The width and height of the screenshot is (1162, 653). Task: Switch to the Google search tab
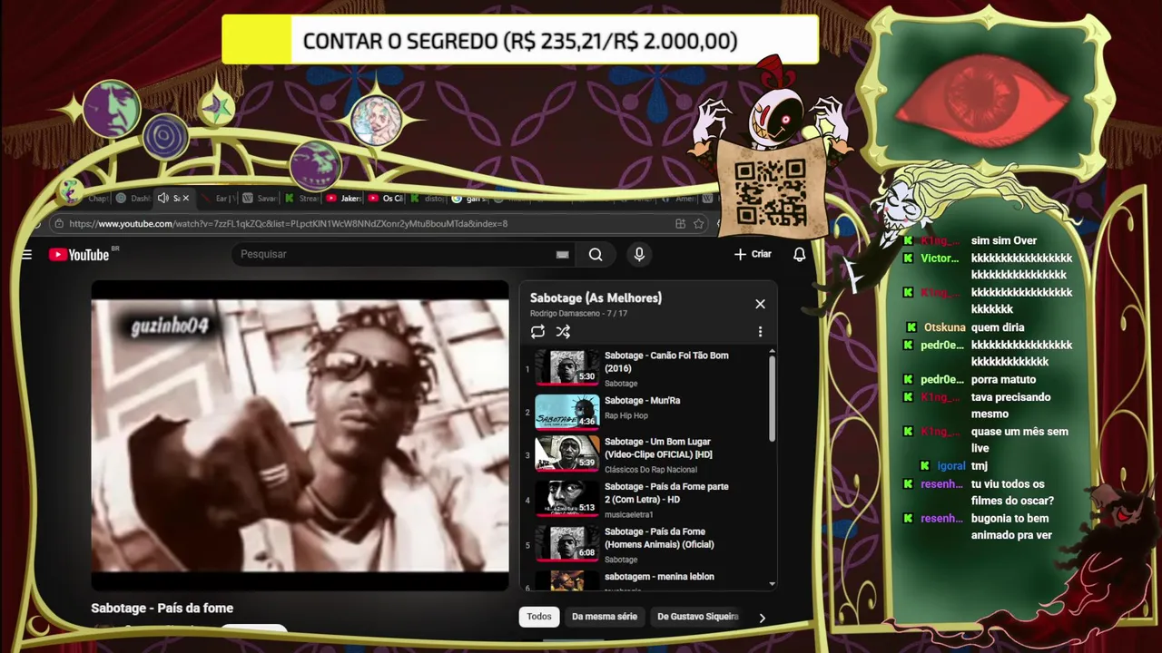tap(469, 198)
